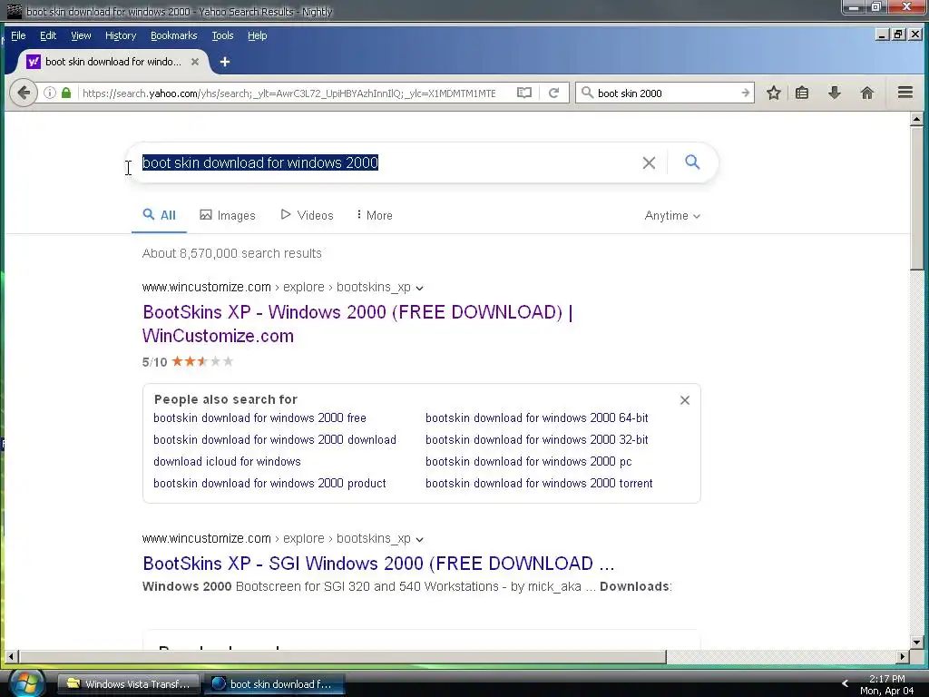Search bootskin download for windows 2000 torrent

click(539, 484)
